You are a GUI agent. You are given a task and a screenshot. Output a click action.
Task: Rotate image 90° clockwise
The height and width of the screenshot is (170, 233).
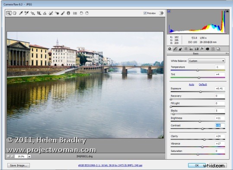(x=87, y=13)
